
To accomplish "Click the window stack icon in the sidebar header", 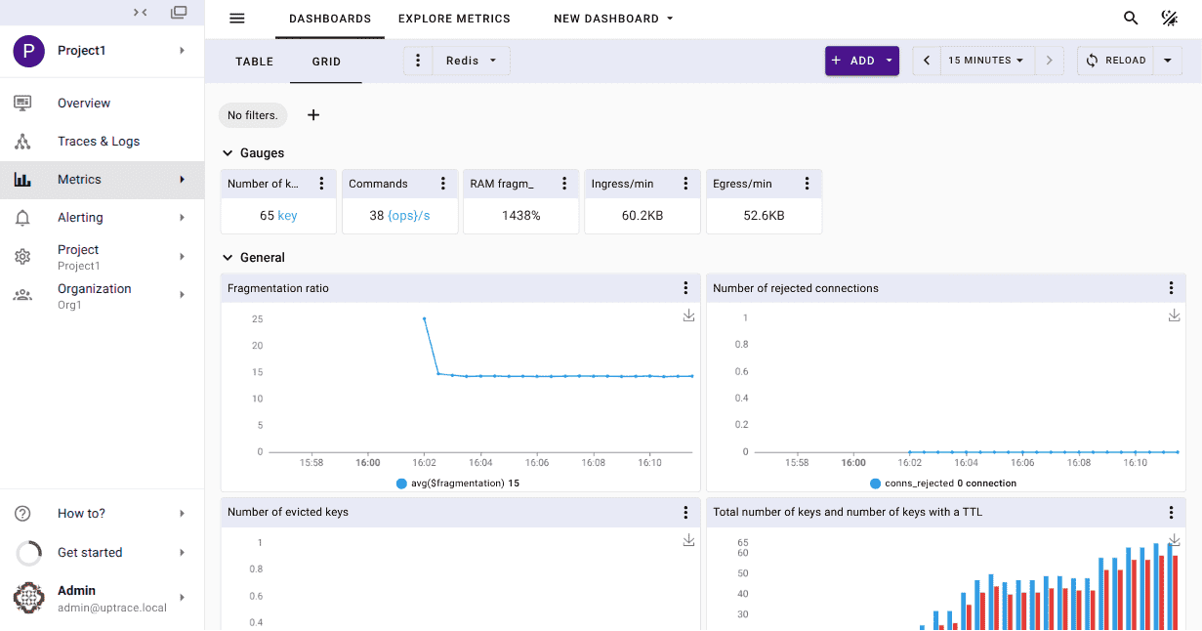I will 179,13.
